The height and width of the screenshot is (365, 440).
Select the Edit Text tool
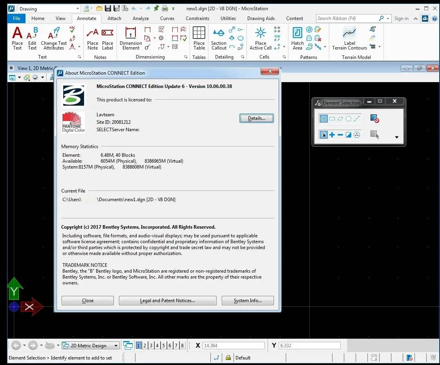point(32,38)
